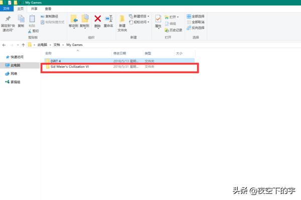Click 粘贴快捷方式 paste shortcut
The width and height of the screenshot is (301, 200).
[x=52, y=22]
